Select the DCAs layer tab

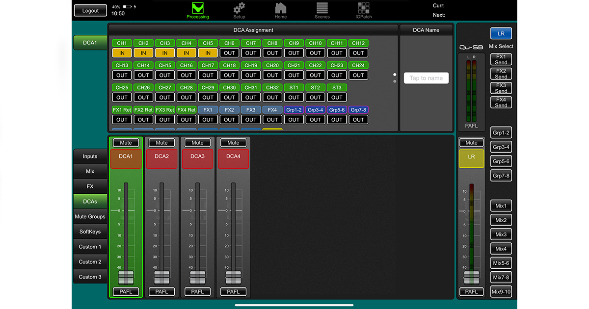click(90, 202)
